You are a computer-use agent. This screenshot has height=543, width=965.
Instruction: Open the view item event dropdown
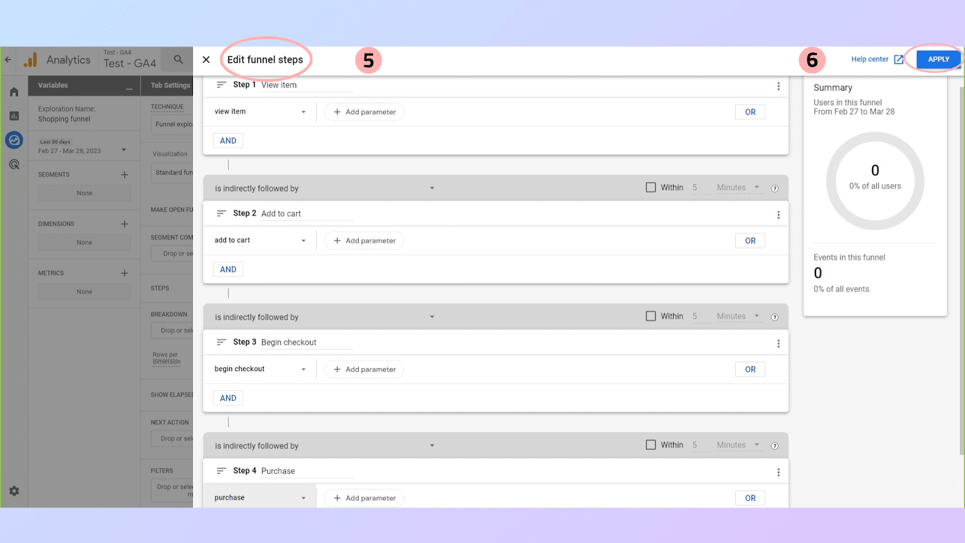[x=260, y=112]
